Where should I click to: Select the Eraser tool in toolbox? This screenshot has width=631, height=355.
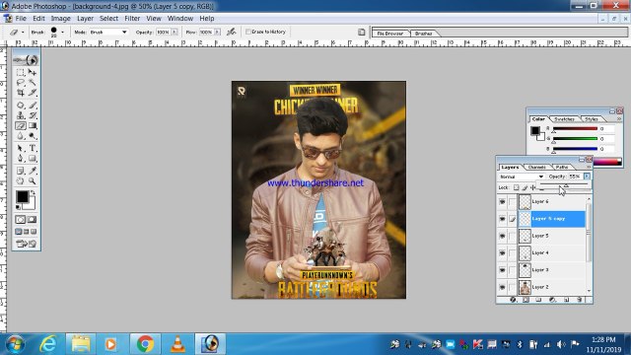tap(20, 125)
